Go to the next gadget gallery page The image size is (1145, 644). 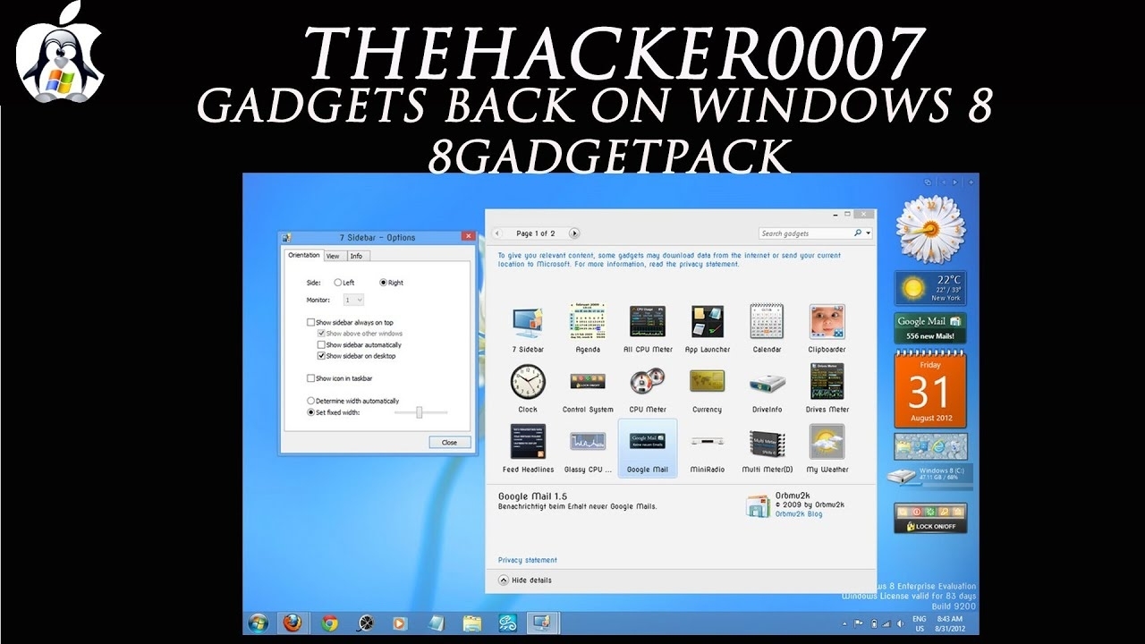574,233
